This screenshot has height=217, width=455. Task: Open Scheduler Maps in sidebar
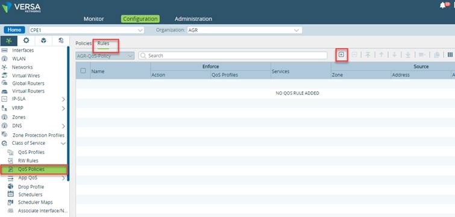35,202
